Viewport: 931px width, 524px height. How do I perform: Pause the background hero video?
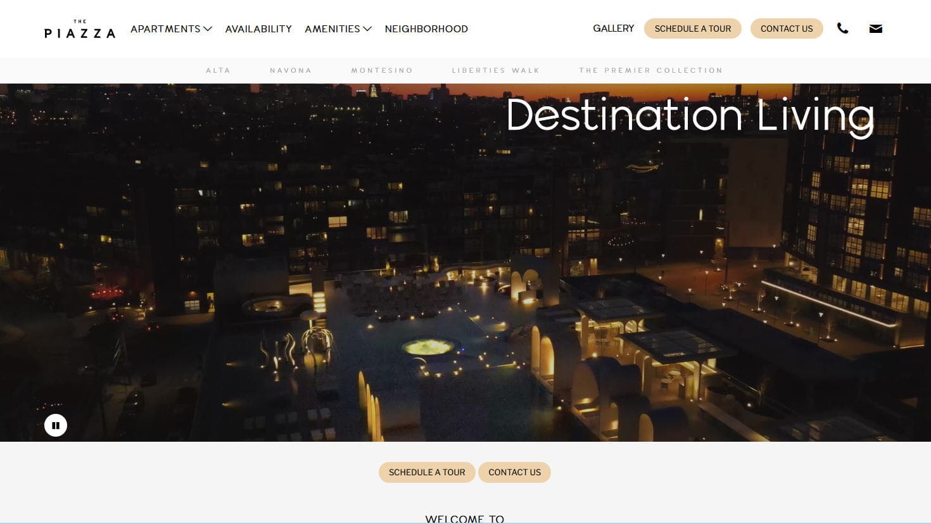56,425
